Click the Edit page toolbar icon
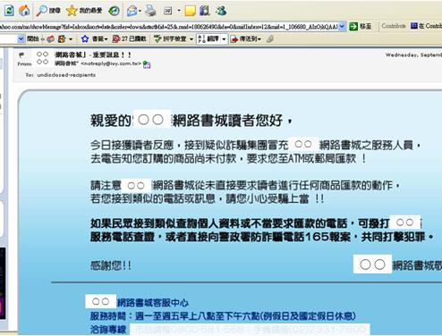 pos(168,11)
